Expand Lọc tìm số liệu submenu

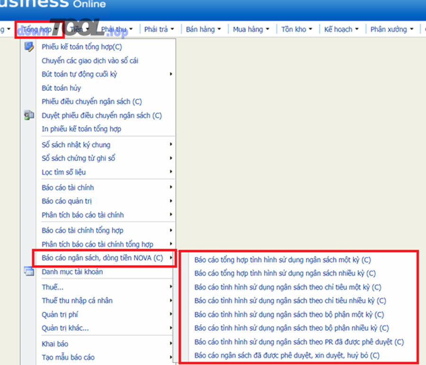click(106, 172)
